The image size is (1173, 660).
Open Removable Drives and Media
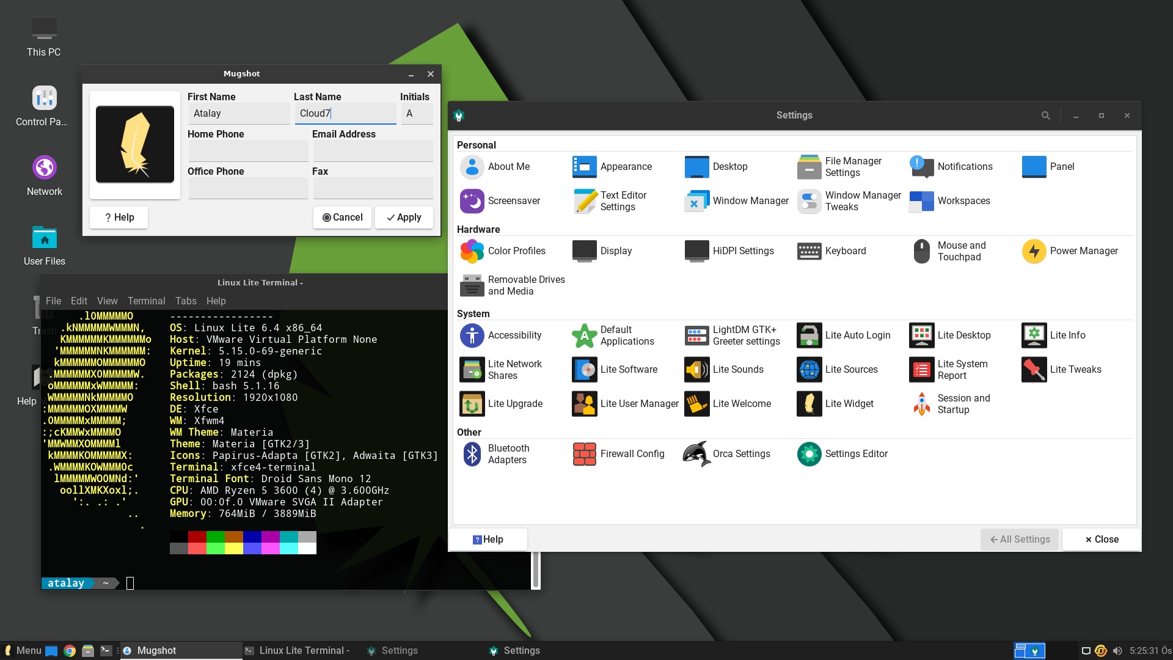(x=513, y=285)
